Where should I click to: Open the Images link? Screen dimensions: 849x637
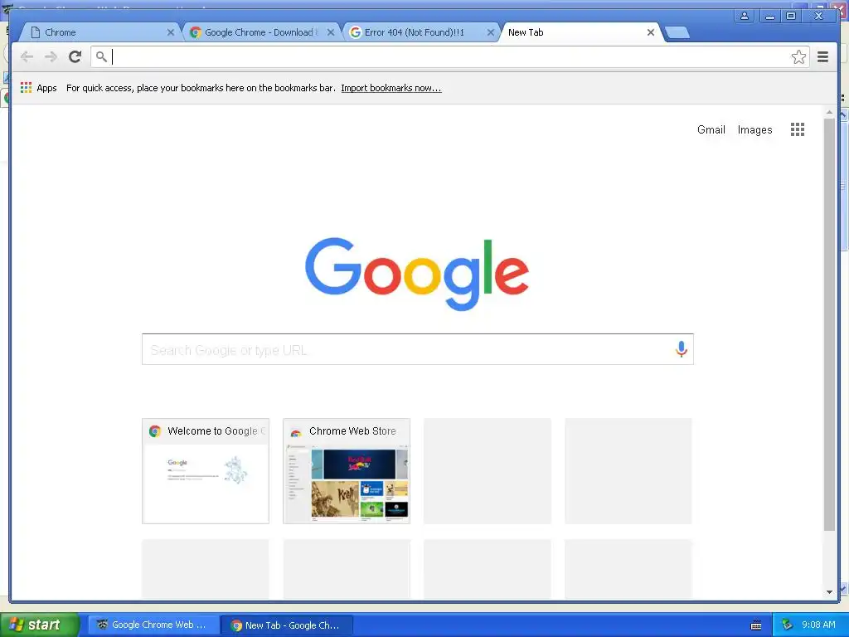pyautogui.click(x=754, y=129)
